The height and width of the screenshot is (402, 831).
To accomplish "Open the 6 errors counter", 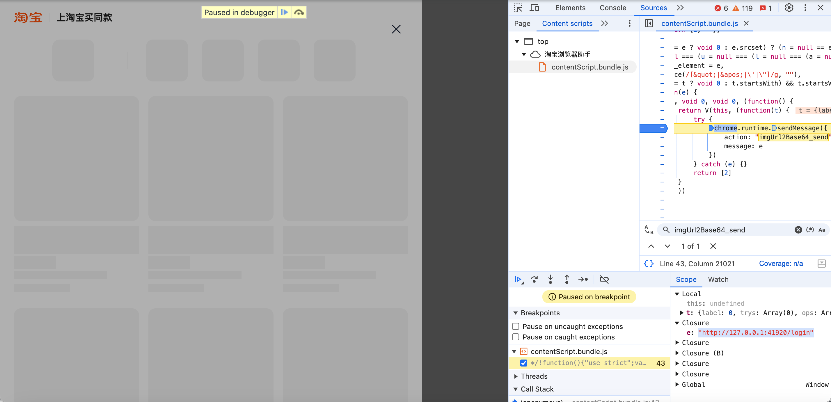I will tap(721, 8).
